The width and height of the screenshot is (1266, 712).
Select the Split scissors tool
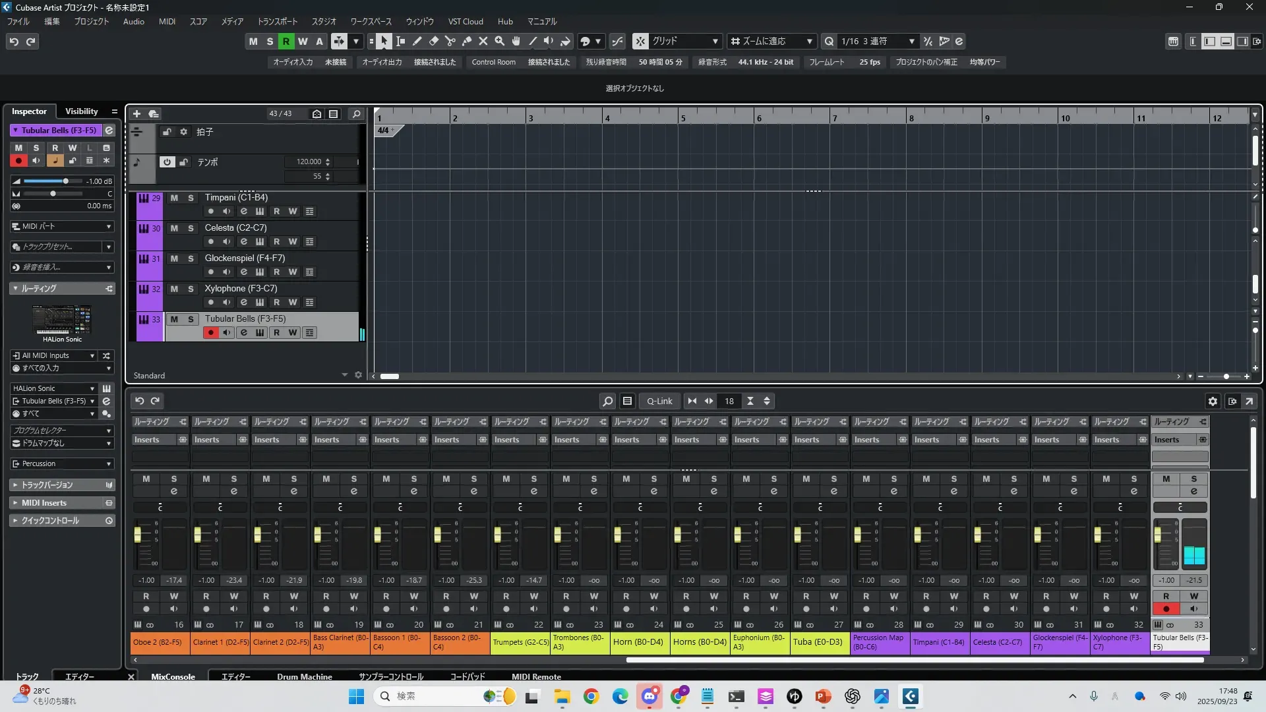[450, 41]
